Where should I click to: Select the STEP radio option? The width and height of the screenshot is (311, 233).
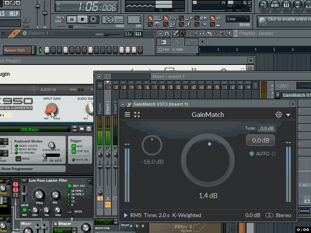[164, 50]
